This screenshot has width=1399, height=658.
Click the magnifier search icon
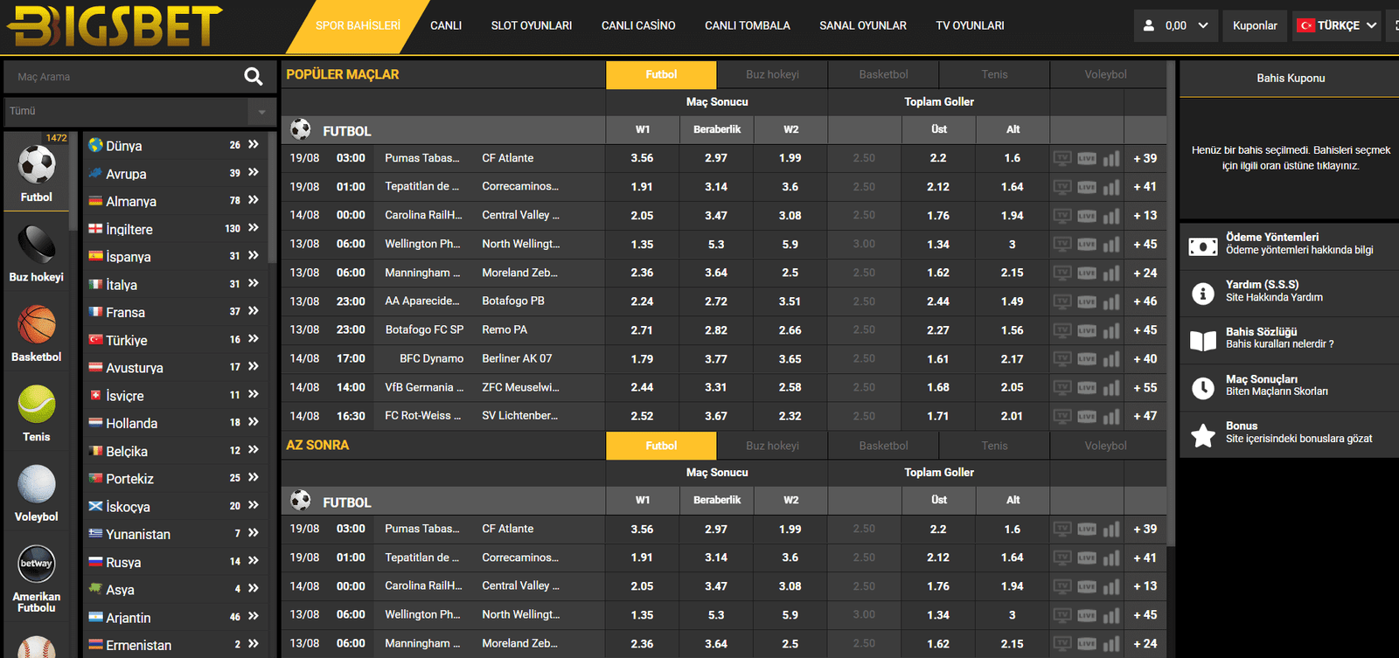pos(254,77)
